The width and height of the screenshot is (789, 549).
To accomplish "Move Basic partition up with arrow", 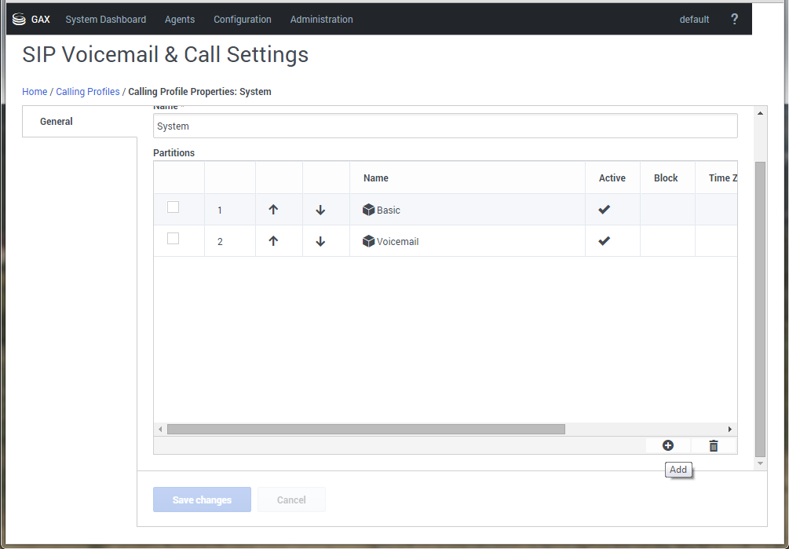I will click(273, 210).
